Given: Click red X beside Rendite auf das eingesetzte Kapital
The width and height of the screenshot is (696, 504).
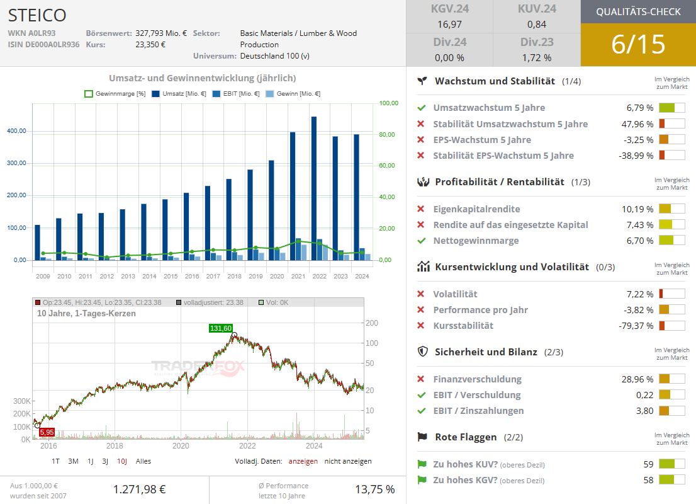Looking at the screenshot, I should (x=421, y=224).
